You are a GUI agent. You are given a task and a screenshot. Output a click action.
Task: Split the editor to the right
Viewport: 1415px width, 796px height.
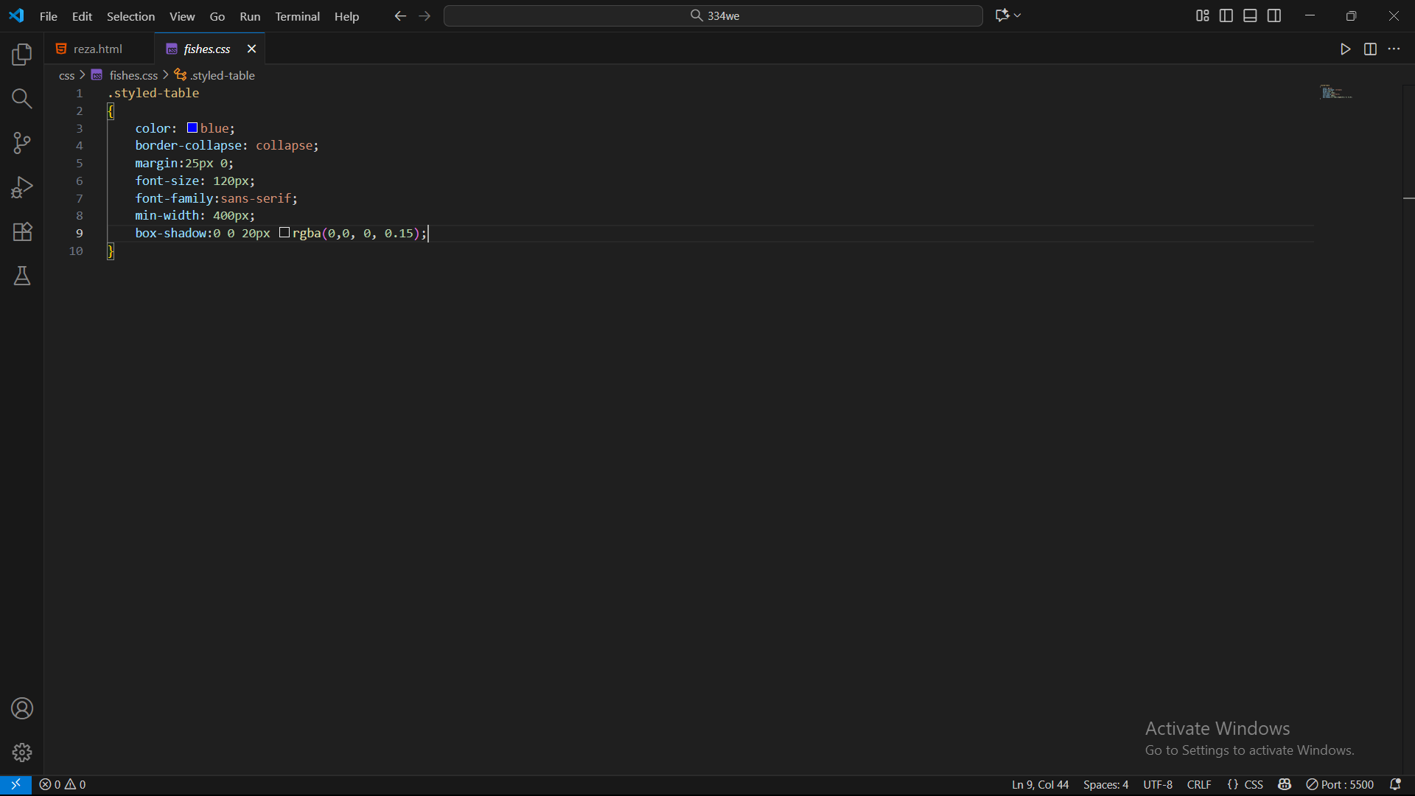pos(1370,49)
